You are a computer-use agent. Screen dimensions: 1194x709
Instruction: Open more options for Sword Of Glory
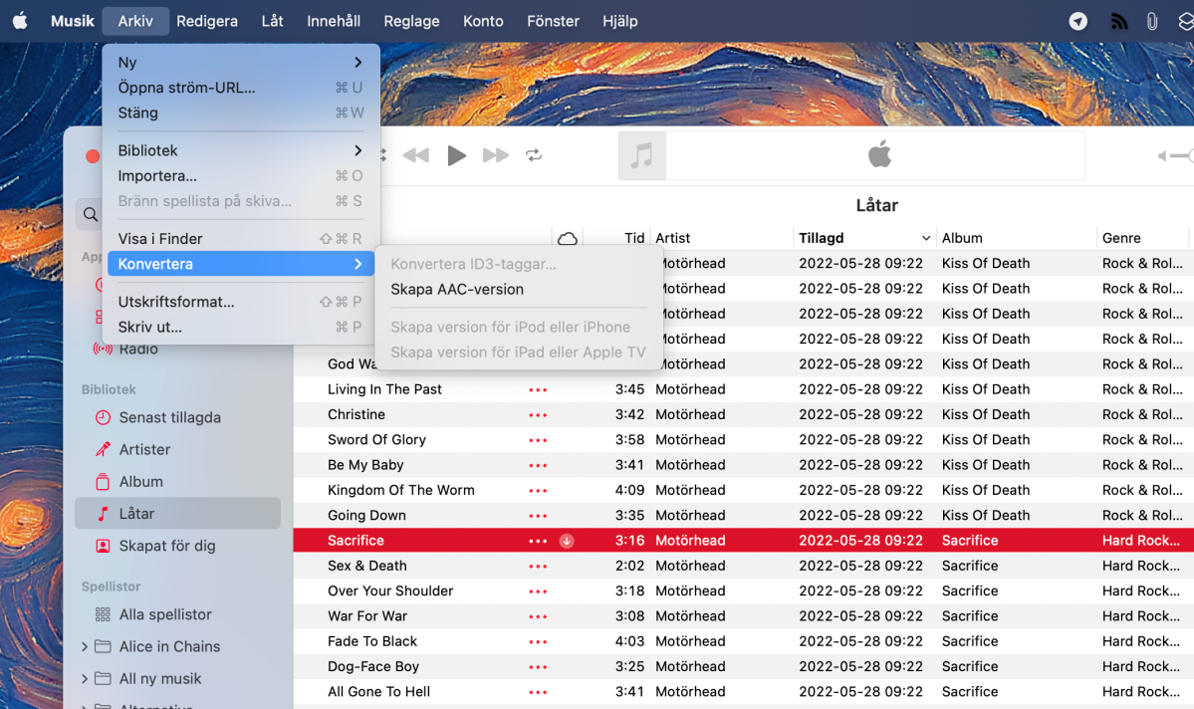(538, 440)
